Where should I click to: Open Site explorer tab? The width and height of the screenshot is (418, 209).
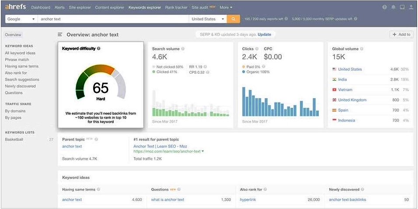(x=80, y=7)
